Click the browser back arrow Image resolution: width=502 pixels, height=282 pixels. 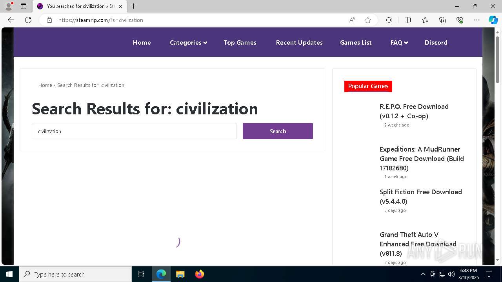point(11,20)
